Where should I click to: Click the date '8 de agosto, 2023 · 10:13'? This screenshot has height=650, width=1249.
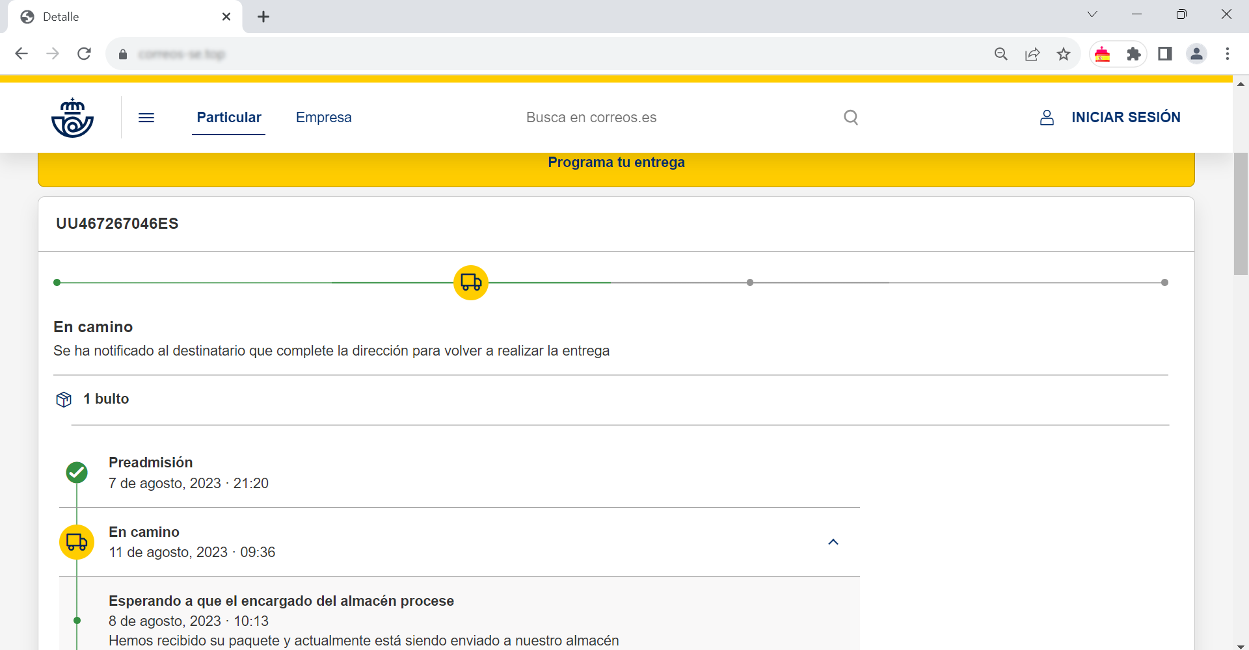(189, 621)
